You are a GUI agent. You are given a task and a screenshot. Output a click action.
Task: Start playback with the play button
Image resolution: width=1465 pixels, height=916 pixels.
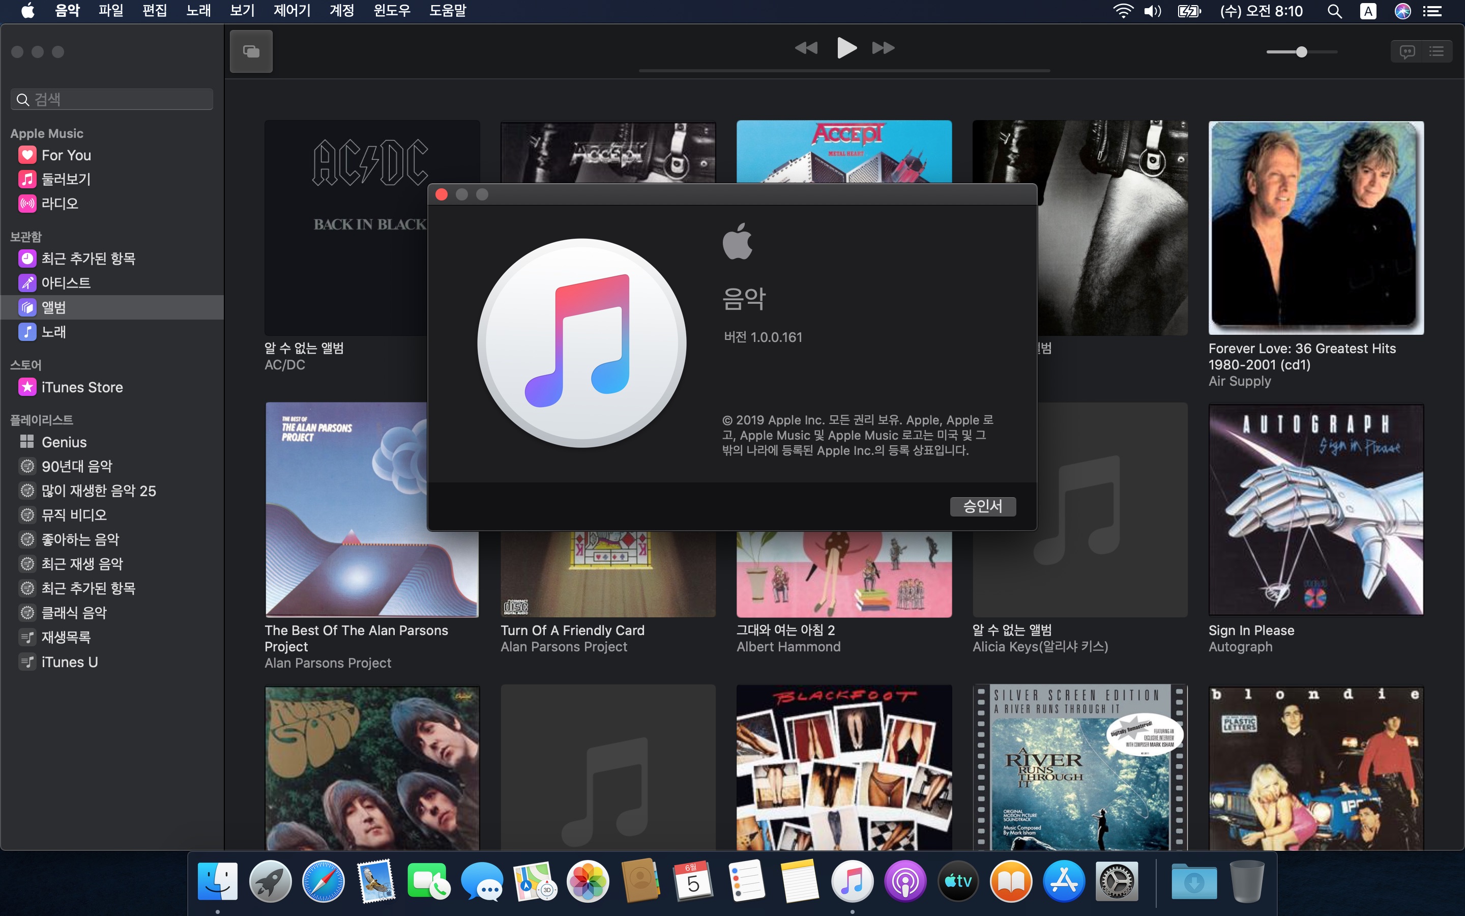click(x=846, y=48)
